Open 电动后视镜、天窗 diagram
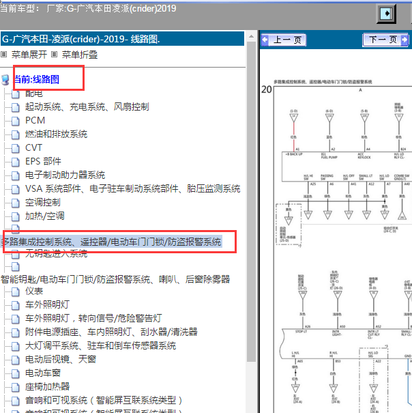 point(61,360)
